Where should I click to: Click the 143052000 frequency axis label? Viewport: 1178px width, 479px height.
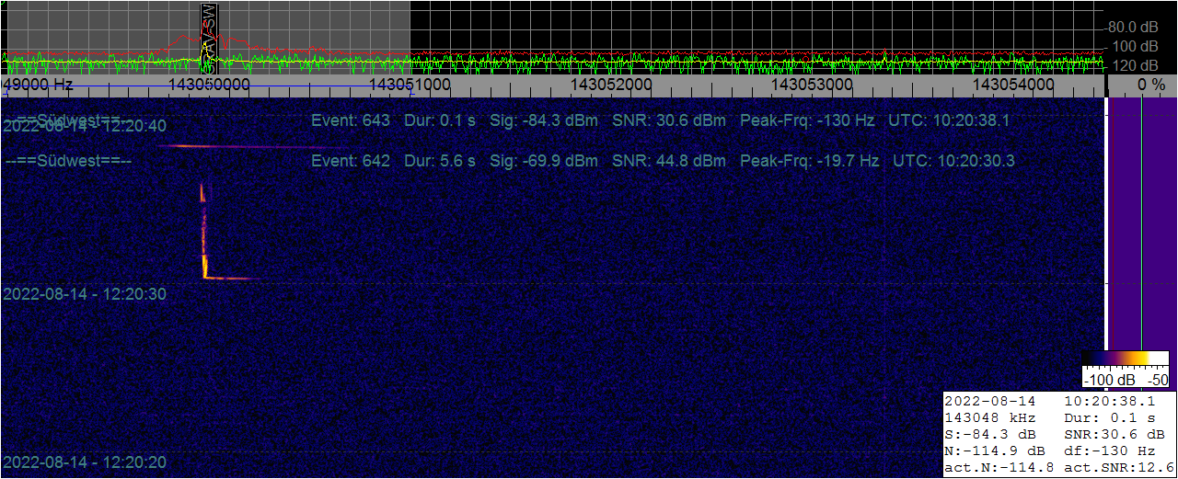(x=611, y=84)
